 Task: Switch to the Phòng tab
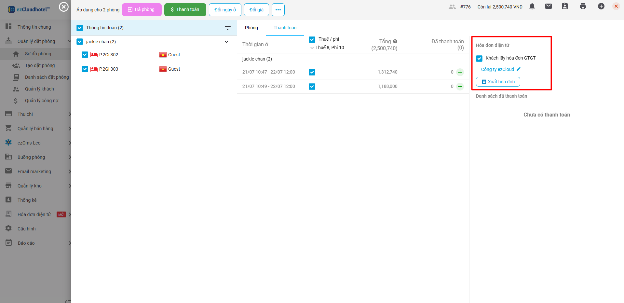pyautogui.click(x=251, y=28)
